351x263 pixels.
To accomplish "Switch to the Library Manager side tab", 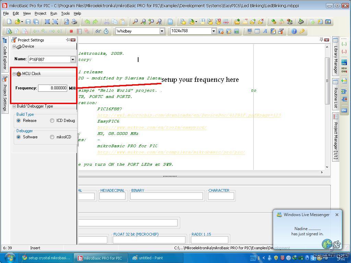I will pyautogui.click(x=335, y=56).
